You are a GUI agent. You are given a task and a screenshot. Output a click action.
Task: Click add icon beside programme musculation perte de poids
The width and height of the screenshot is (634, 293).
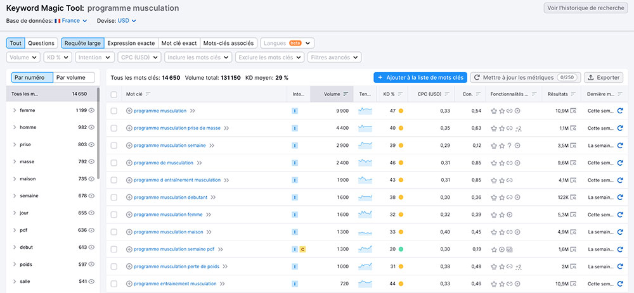point(129,267)
